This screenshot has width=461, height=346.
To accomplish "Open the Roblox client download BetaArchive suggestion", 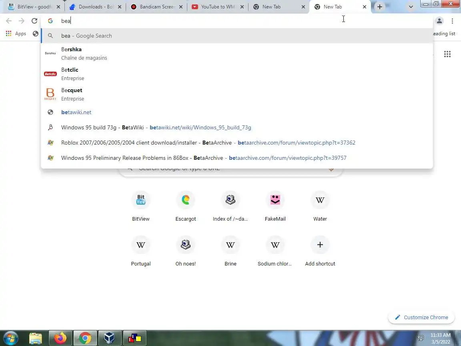I will pos(237,143).
